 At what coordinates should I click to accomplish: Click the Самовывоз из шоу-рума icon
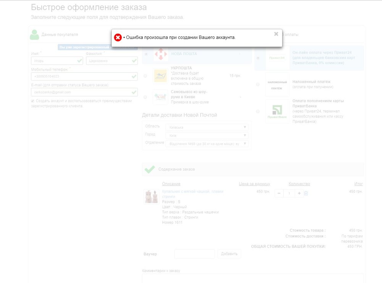tap(160, 97)
